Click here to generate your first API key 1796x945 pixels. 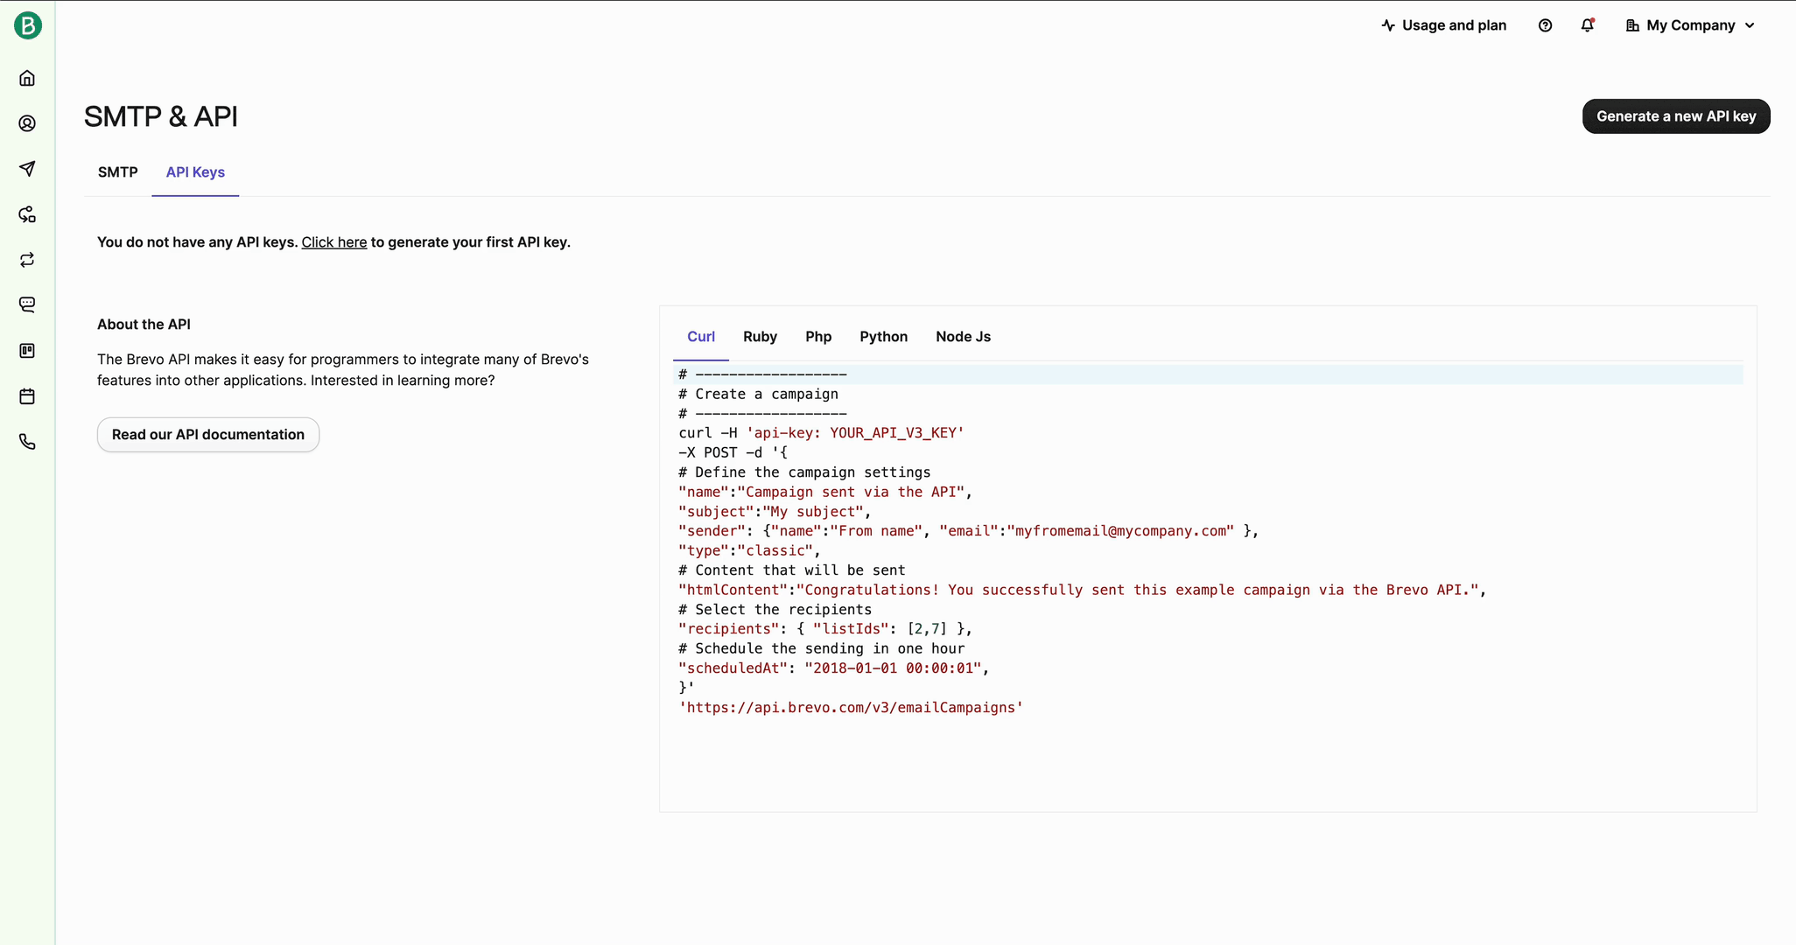pyautogui.click(x=333, y=242)
